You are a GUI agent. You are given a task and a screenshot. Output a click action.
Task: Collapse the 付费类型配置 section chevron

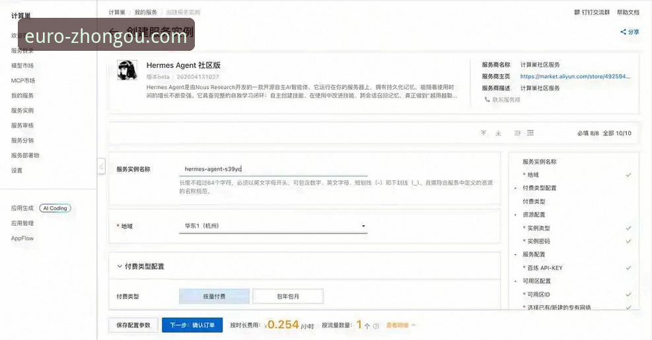(120, 267)
